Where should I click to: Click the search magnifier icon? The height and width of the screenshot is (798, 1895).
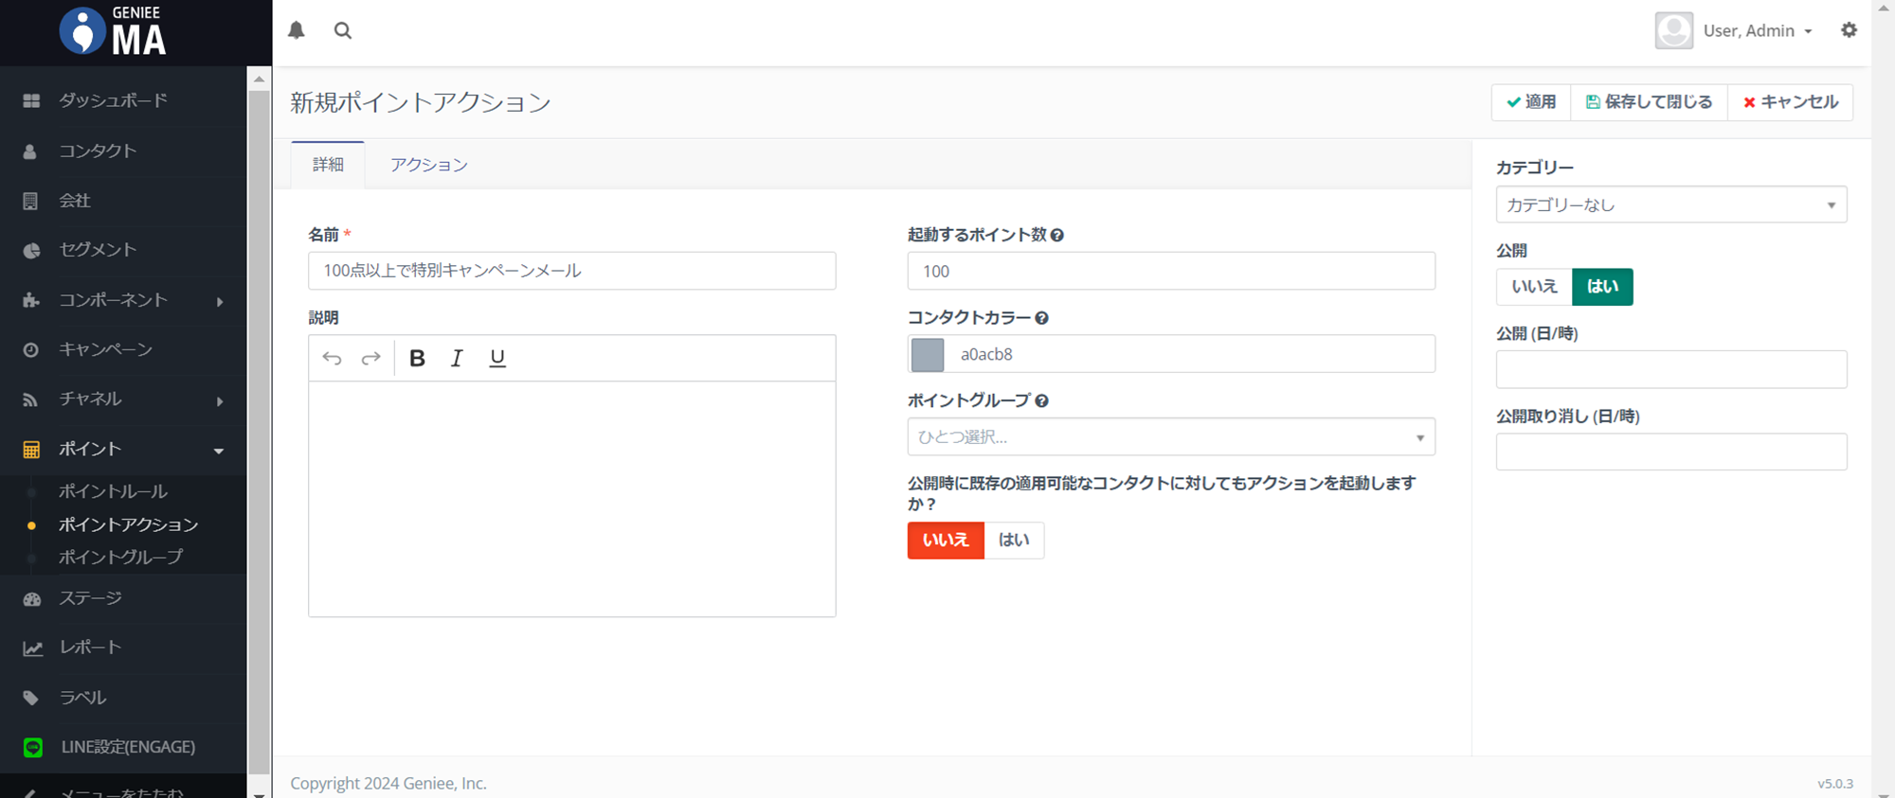(x=343, y=30)
